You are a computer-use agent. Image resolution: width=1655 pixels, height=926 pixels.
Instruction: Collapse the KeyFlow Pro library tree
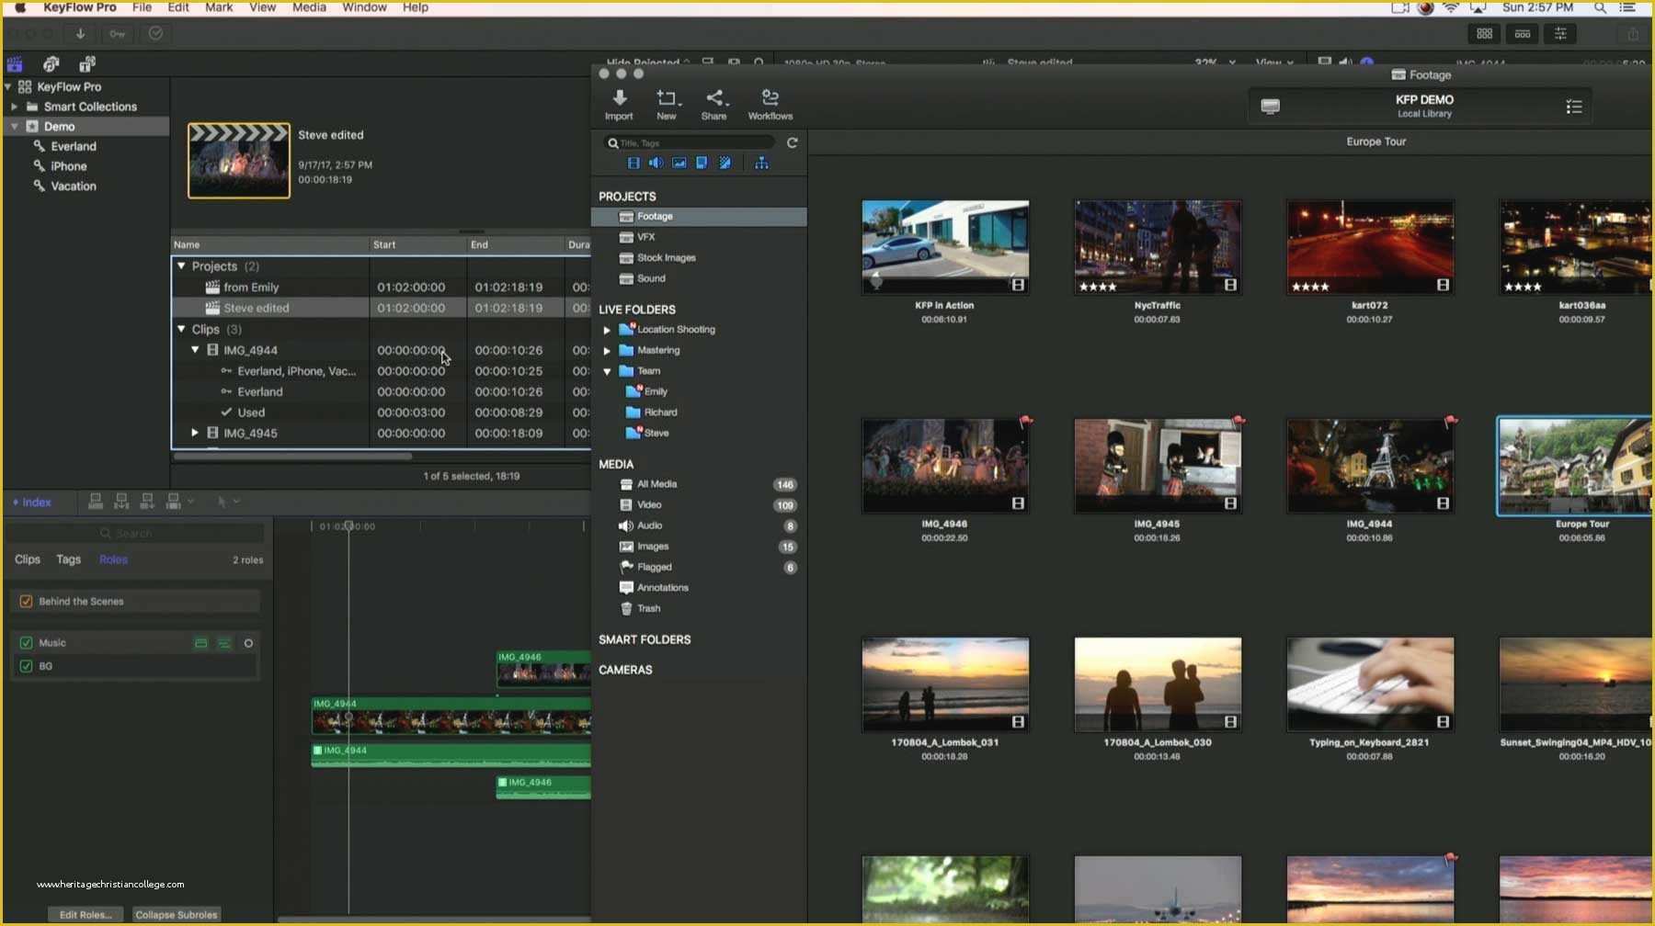click(8, 87)
